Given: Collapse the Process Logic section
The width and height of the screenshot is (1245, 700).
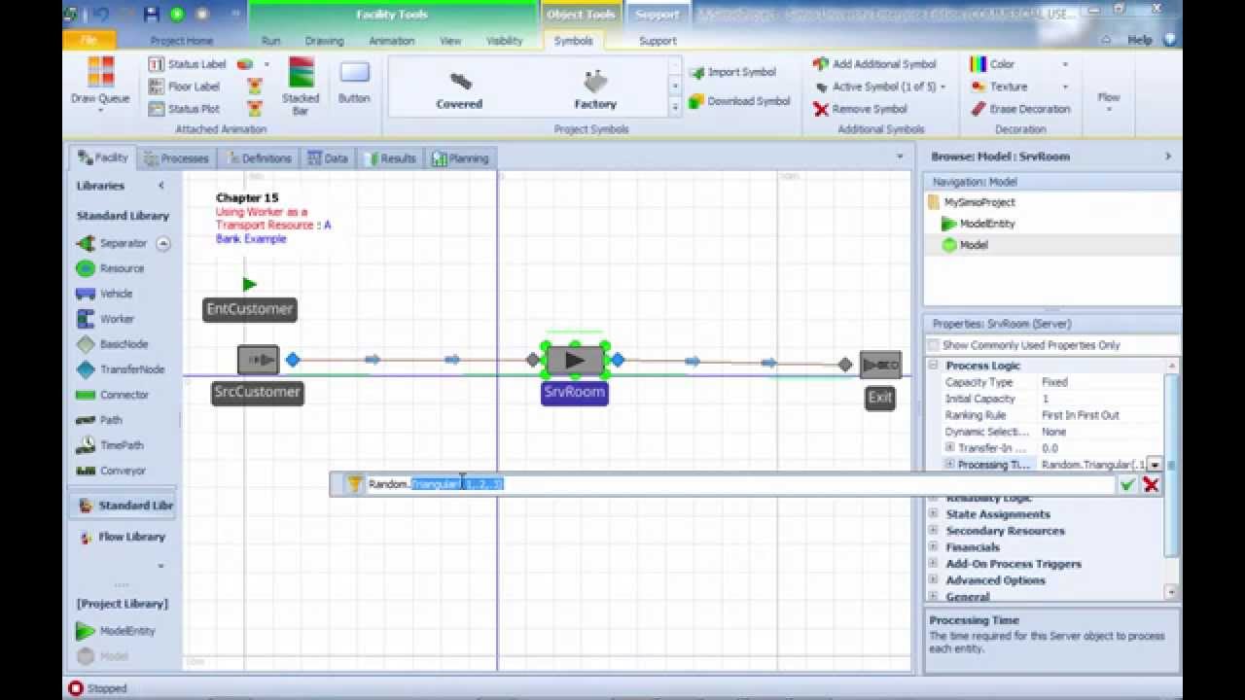Looking at the screenshot, I should tap(934, 366).
